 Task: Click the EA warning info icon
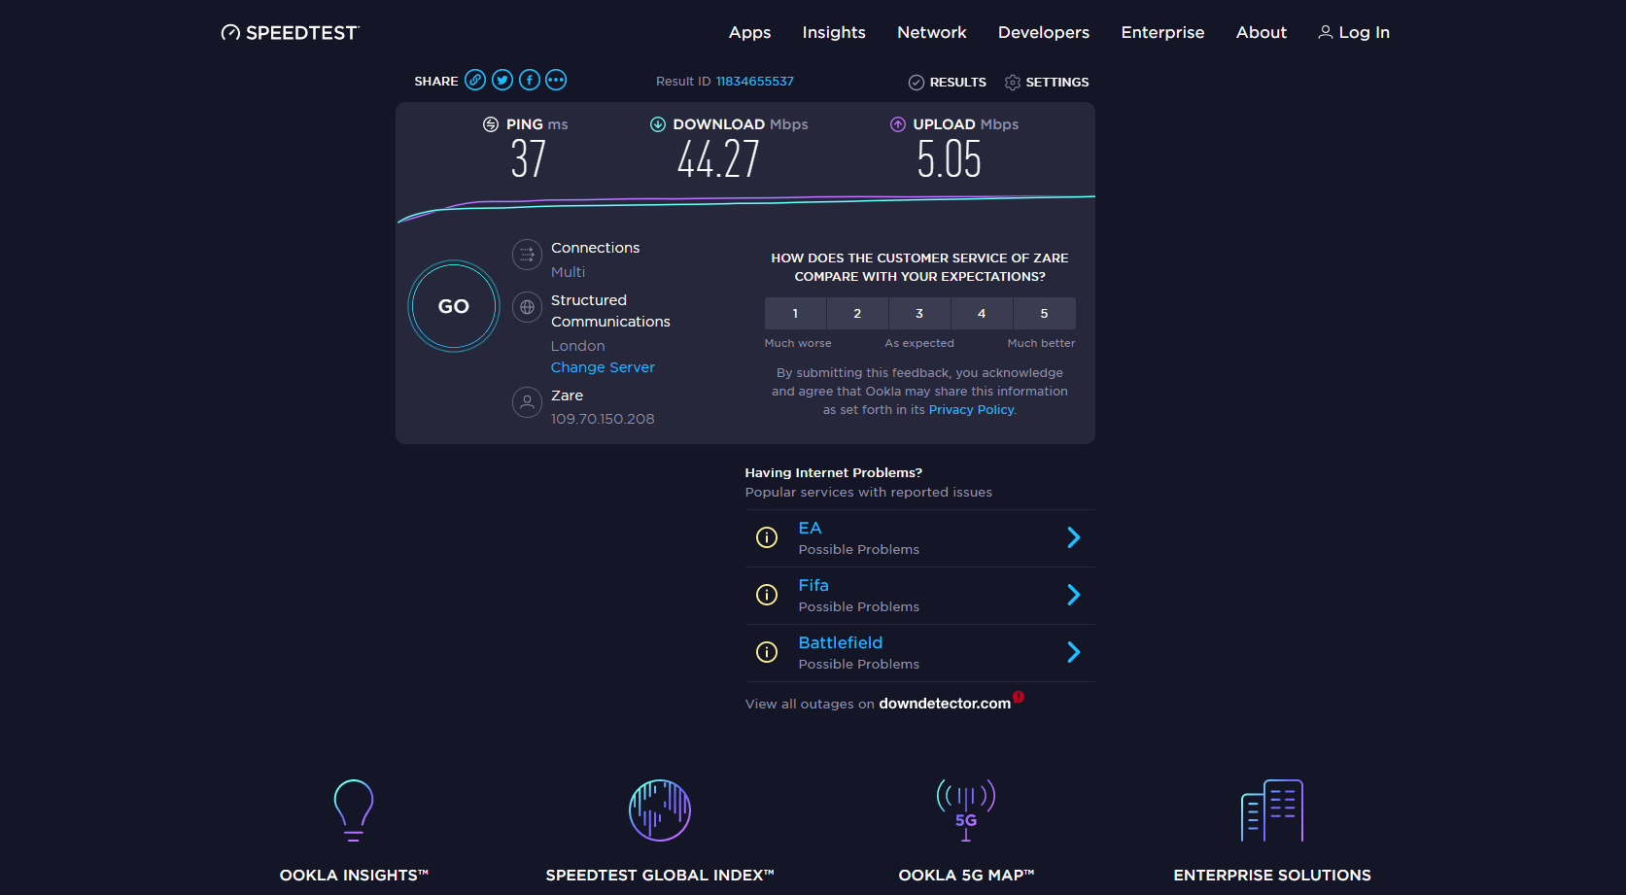pyautogui.click(x=767, y=537)
